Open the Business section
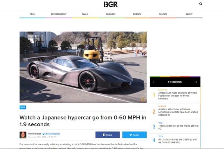The width and height of the screenshot is (224, 149). tap(111, 14)
